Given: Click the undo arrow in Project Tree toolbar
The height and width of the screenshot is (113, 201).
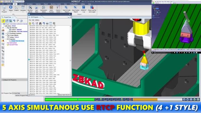Looking at the screenshot, I should pyautogui.click(x=14, y=21).
